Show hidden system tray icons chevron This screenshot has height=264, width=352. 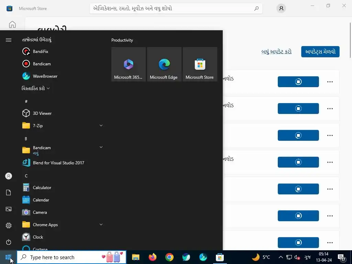tap(280, 257)
